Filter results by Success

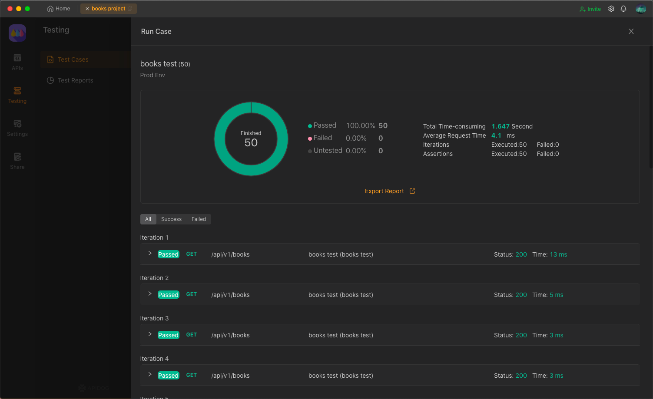[x=172, y=219]
